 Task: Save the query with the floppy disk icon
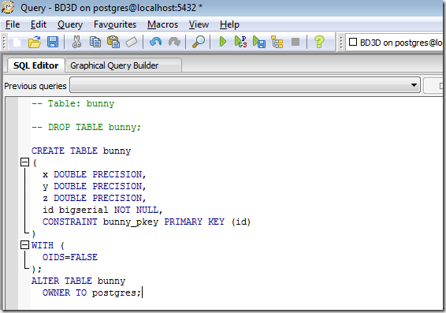point(53,42)
